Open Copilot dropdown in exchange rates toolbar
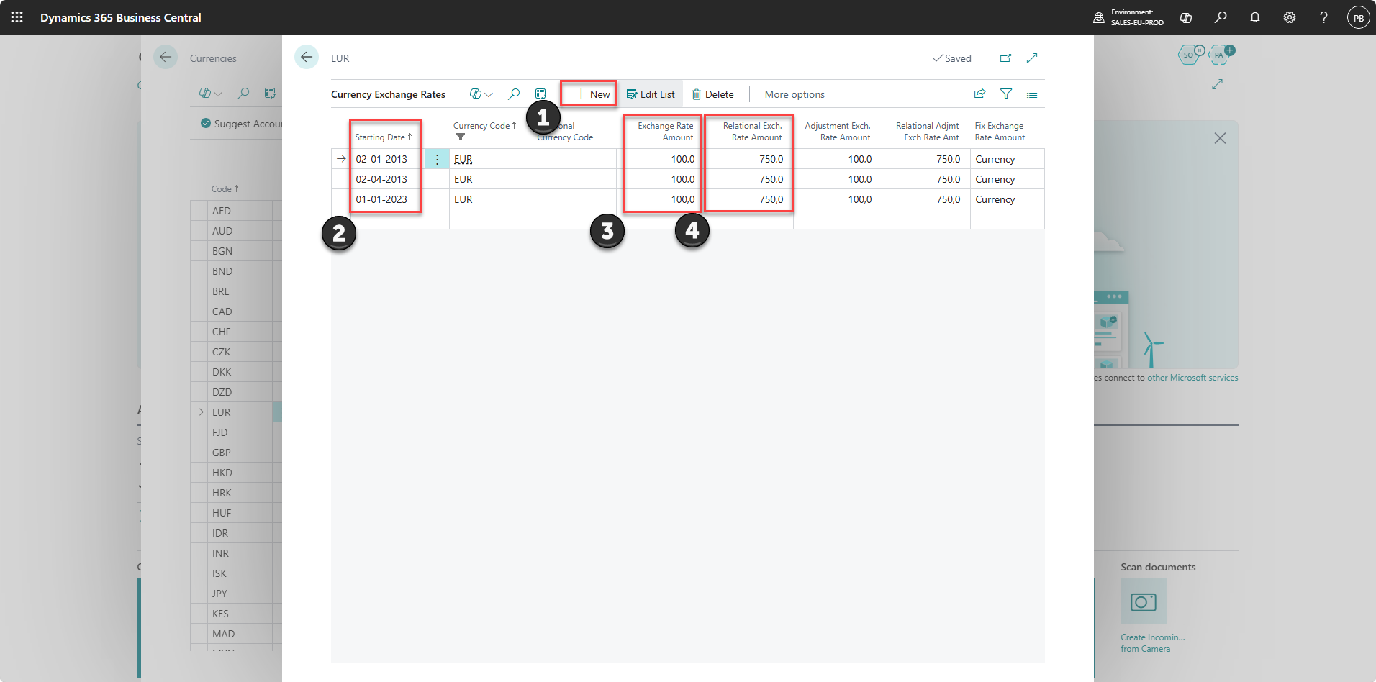This screenshot has height=682, width=1376. point(481,94)
